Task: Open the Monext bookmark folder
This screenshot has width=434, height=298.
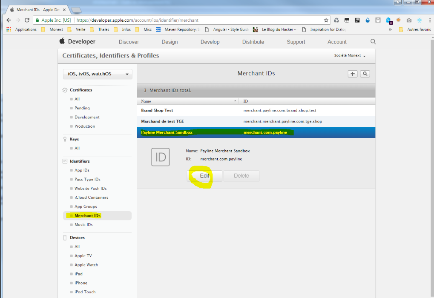Action: pyautogui.click(x=52, y=29)
